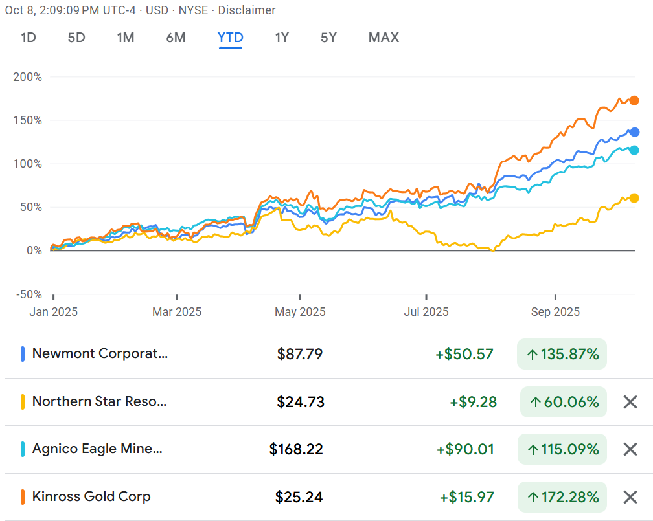
Task: Show the 1M chart range
Action: 125,38
